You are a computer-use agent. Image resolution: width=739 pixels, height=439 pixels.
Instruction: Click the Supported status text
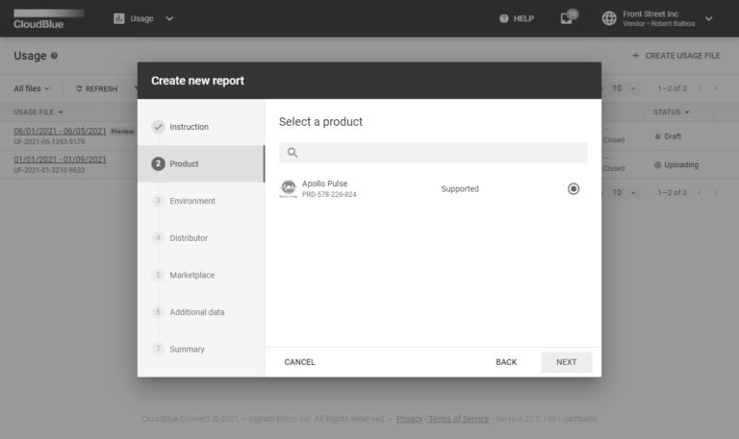(x=460, y=188)
